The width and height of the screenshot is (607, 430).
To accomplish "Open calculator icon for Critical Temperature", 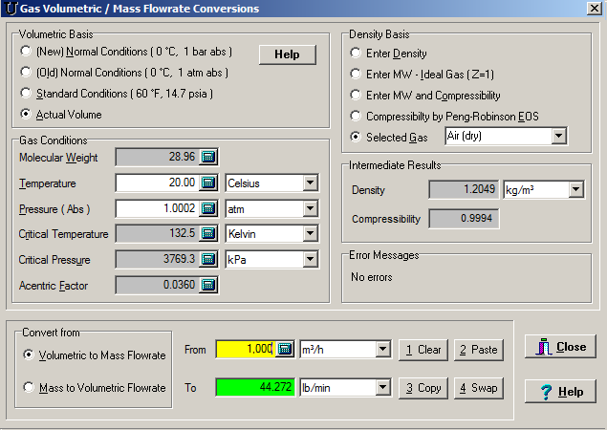I will tap(209, 234).
